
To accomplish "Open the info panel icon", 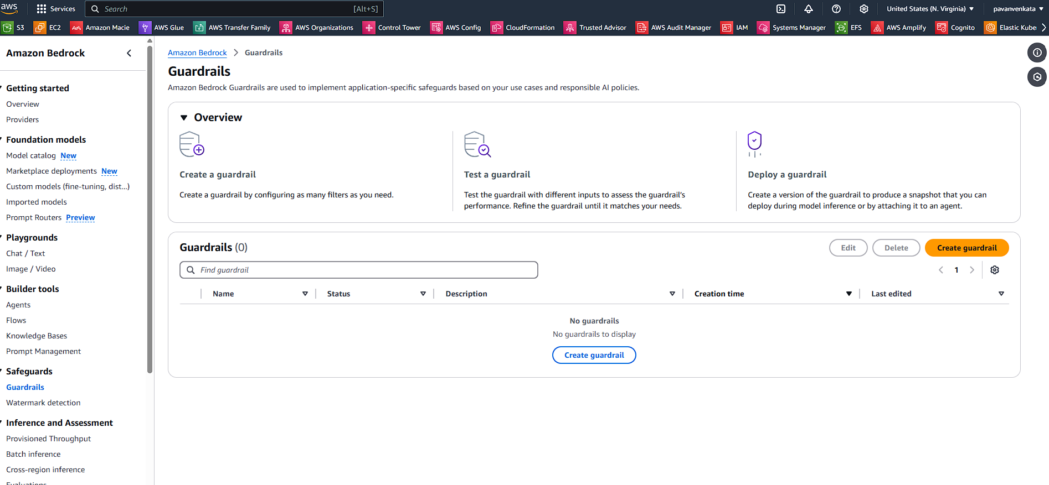I will pyautogui.click(x=1037, y=53).
